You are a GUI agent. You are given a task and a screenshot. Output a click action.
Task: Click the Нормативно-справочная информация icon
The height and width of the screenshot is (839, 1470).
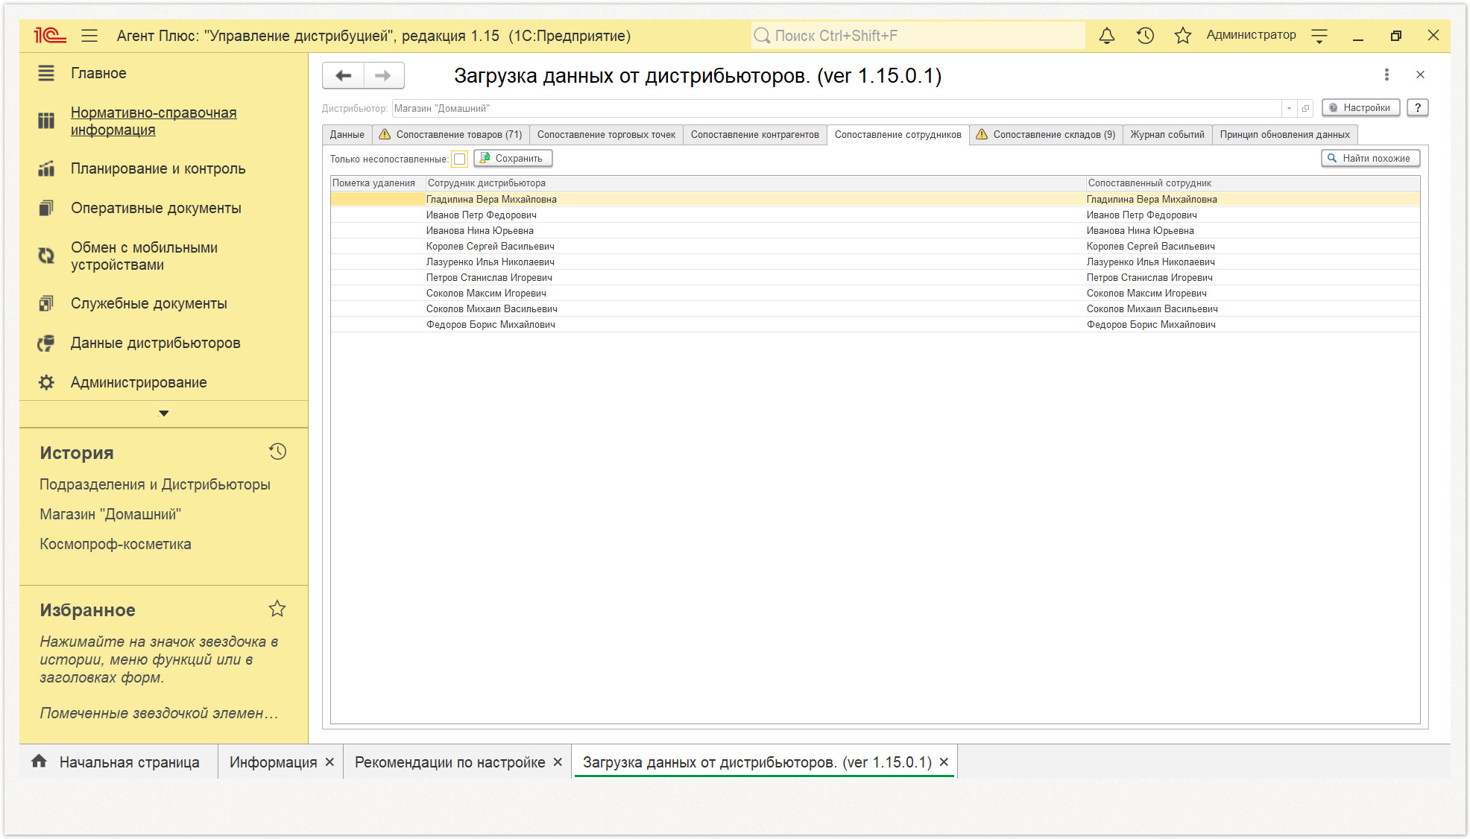46,121
